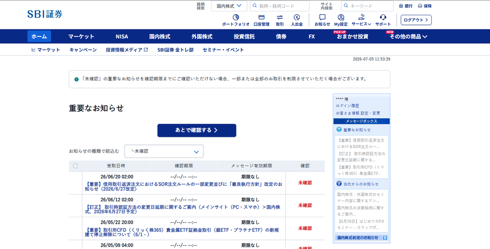490x249 pixels.
Task: Open sidebar 【訂正】取引時認証方法 message
Action: click(x=361, y=157)
